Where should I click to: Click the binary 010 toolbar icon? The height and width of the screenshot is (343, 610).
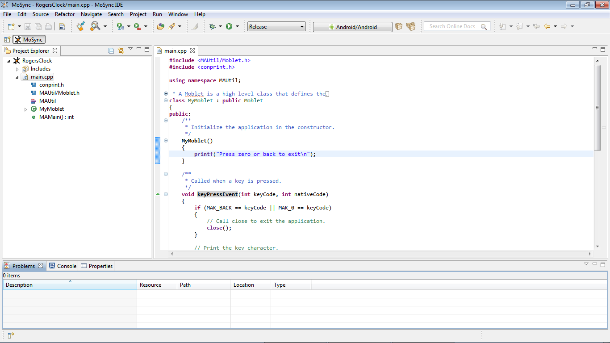[x=62, y=27]
